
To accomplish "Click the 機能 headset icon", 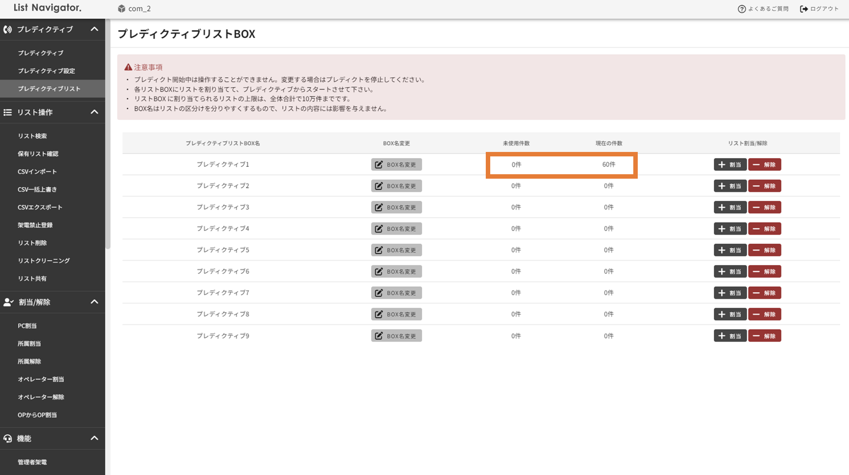I will point(8,438).
